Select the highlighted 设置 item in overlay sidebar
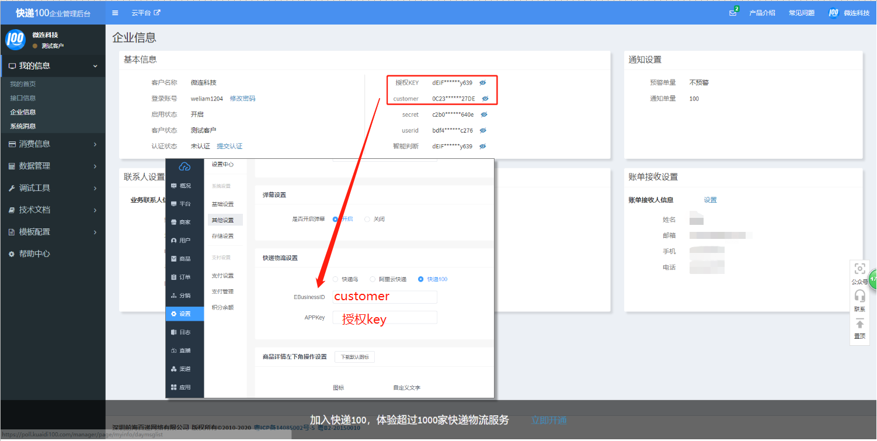Image resolution: width=877 pixels, height=441 pixels. [185, 314]
